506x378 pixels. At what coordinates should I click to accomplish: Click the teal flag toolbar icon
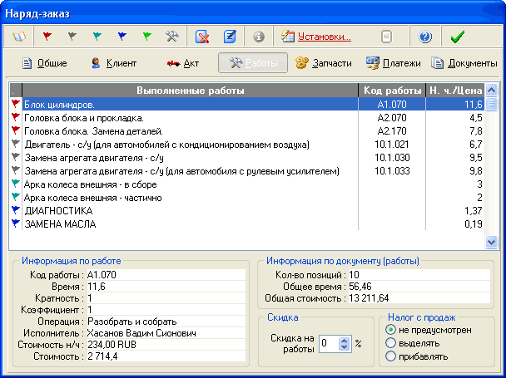97,37
